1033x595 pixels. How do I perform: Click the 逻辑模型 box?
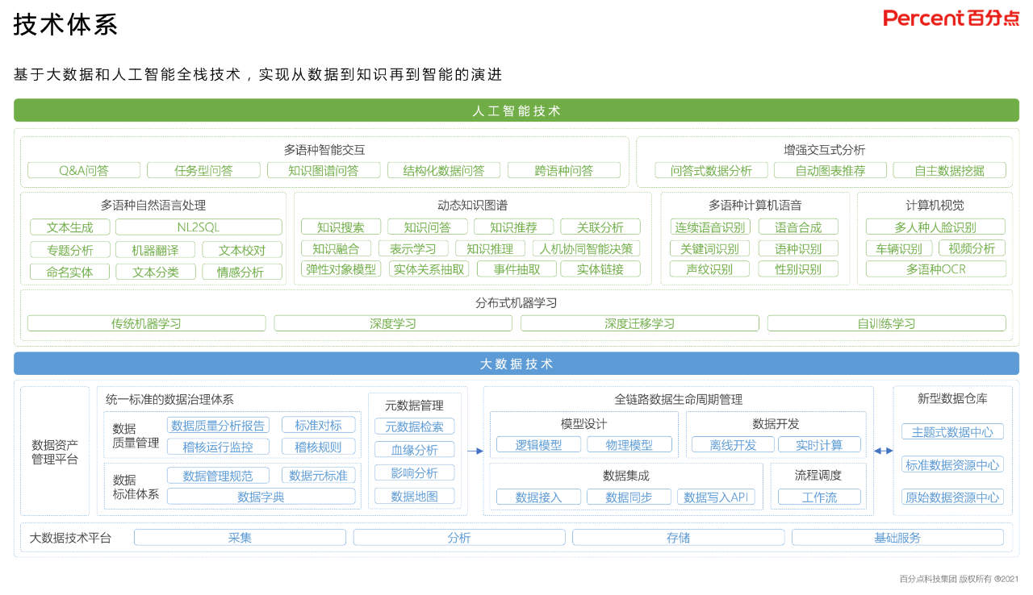[538, 445]
